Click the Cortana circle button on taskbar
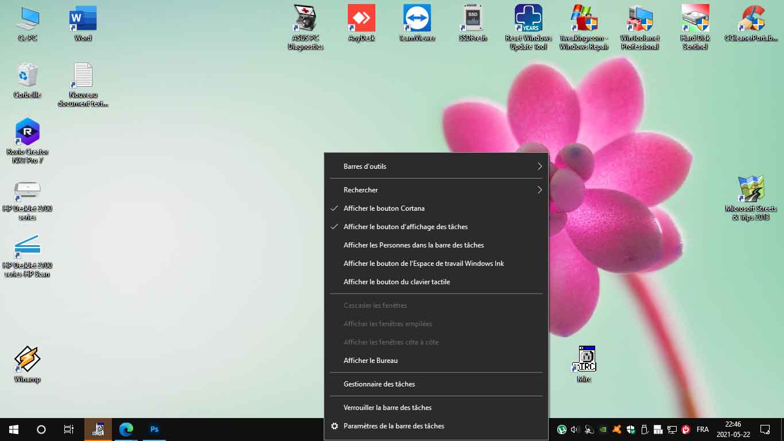The image size is (784, 441). pyautogui.click(x=41, y=430)
